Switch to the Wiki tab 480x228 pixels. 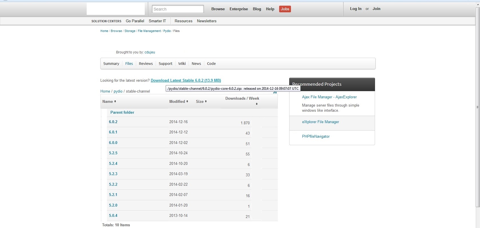coord(182,64)
